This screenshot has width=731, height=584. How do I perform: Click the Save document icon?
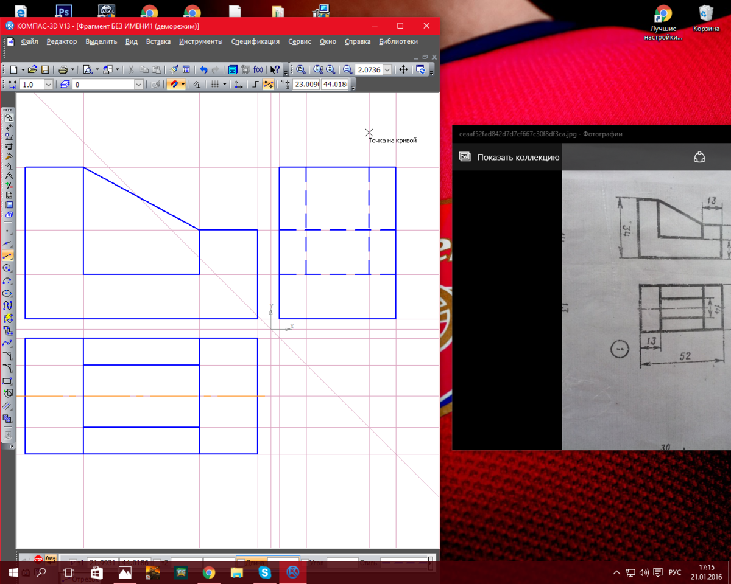(x=44, y=70)
